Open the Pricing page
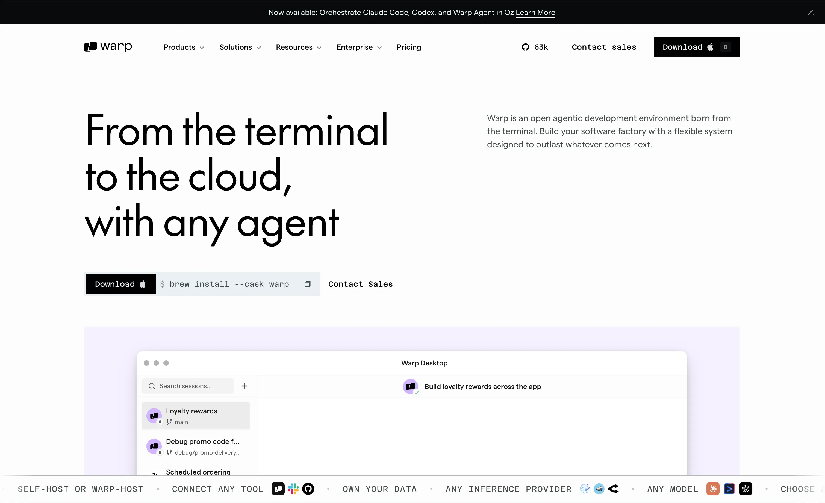Screen dimensions: 825x503 [409, 47]
